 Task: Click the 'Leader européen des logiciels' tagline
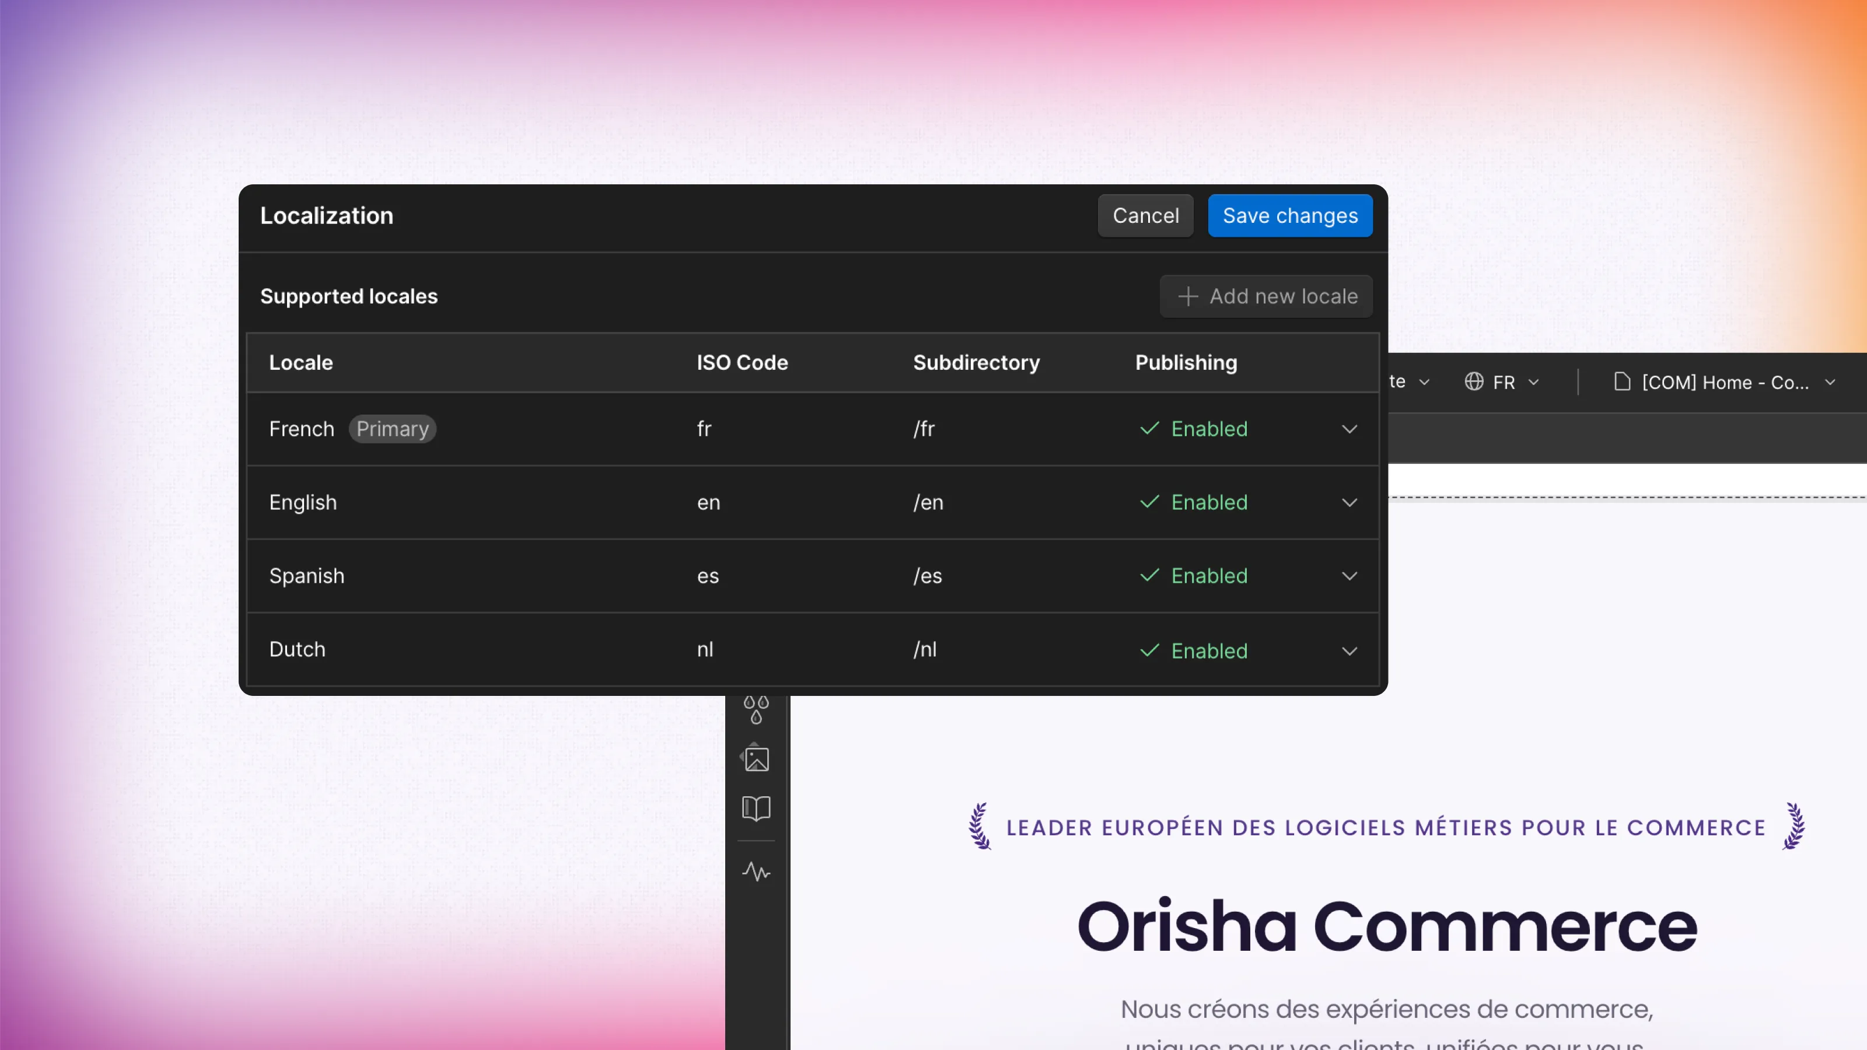point(1386,828)
